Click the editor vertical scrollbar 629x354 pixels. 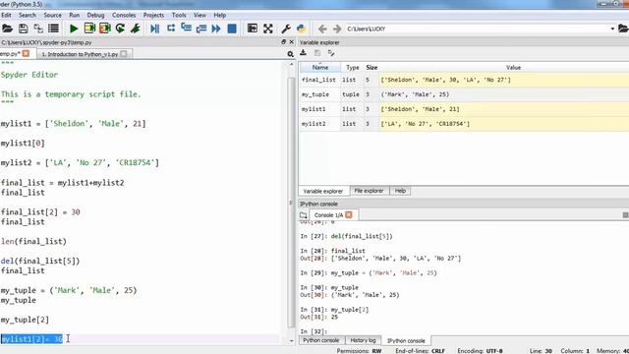(291, 202)
